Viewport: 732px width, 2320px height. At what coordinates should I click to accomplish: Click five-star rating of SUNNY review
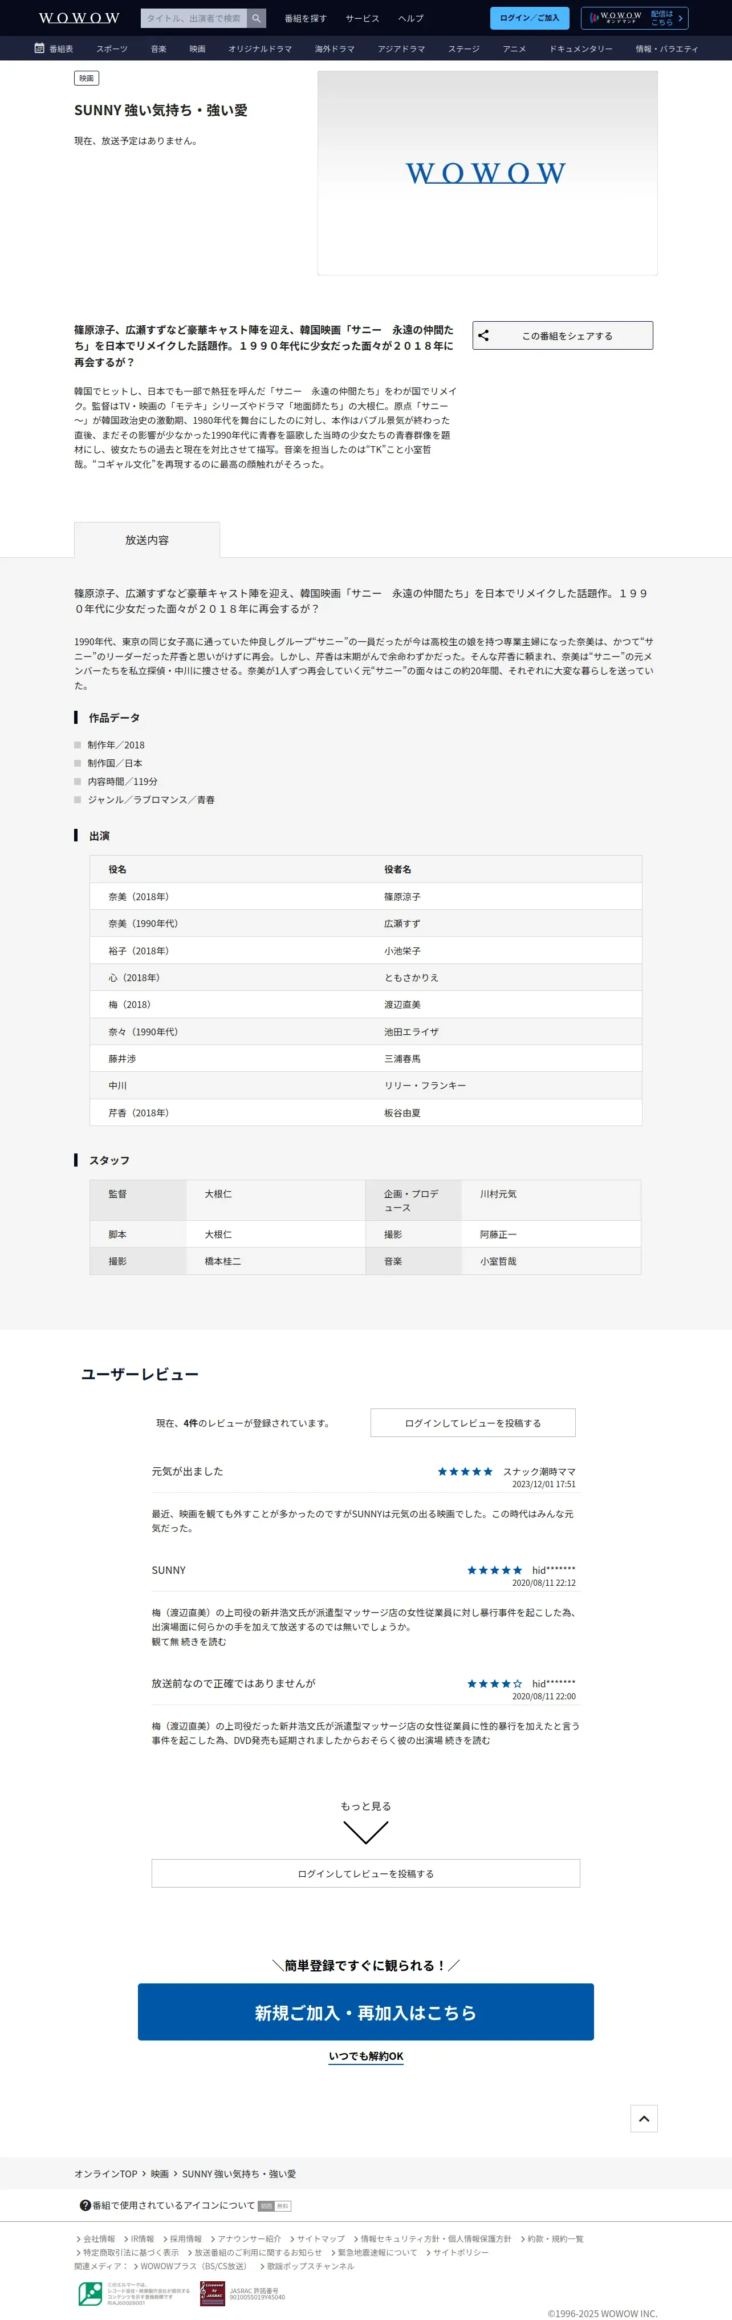click(x=494, y=1570)
